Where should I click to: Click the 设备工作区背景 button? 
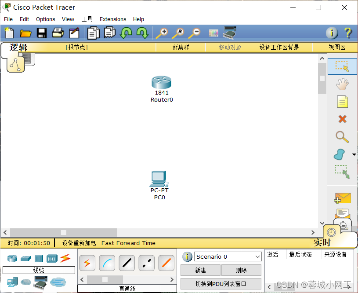[279, 48]
